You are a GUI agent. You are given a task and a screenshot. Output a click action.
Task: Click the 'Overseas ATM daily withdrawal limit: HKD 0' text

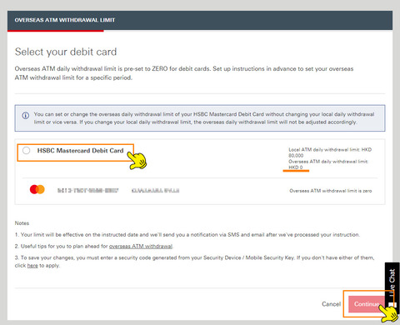(328, 164)
